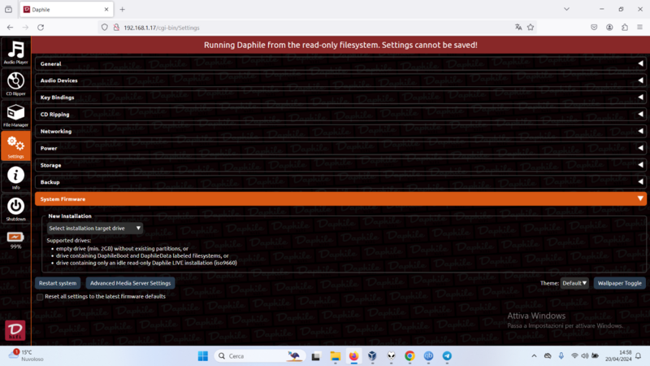Open the Task View taskbar icon
Viewport: 650px width, 366px height.
316,356
